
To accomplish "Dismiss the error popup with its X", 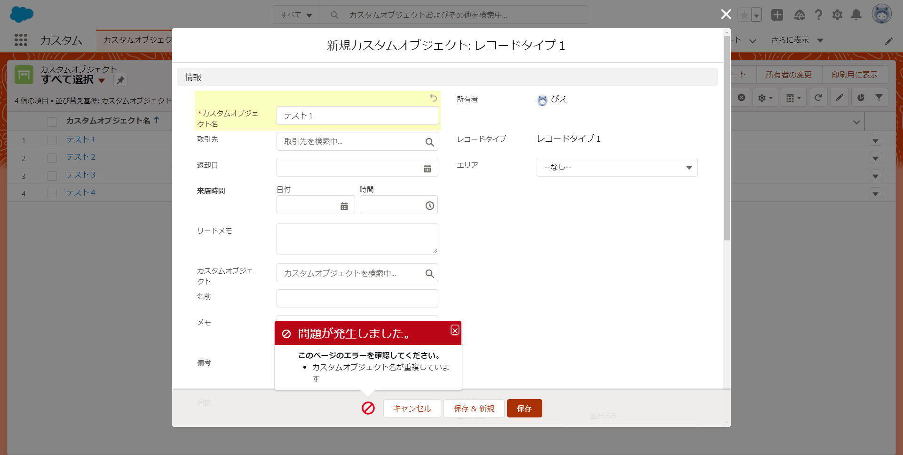I will (455, 330).
